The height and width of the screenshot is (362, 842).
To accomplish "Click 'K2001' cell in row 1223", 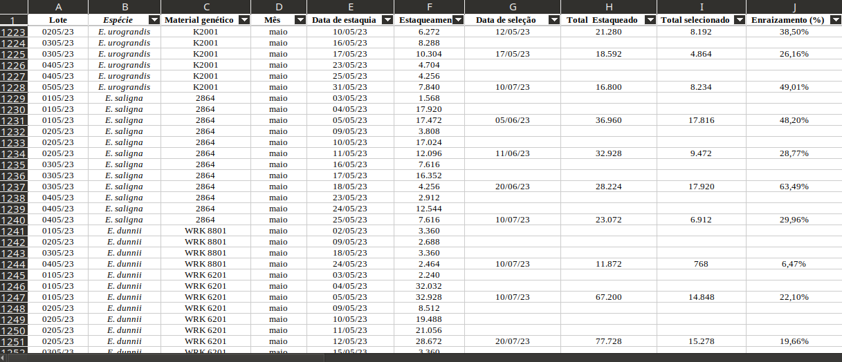I will [x=205, y=32].
